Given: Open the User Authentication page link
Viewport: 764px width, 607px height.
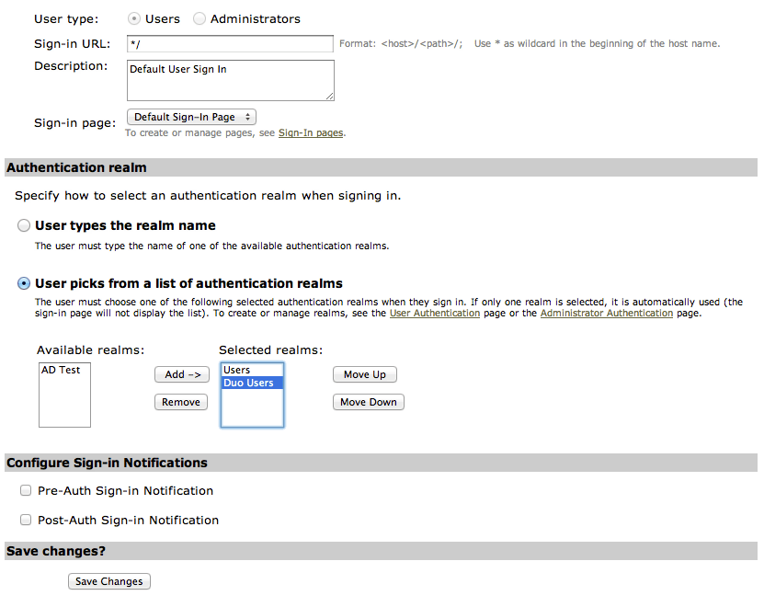Looking at the screenshot, I should [434, 313].
